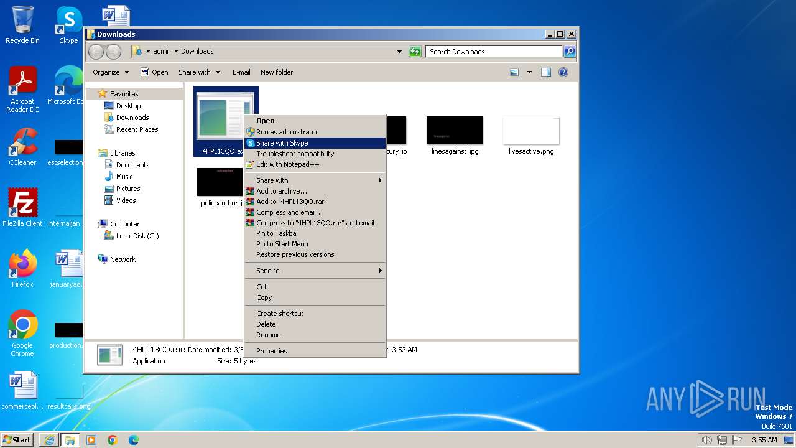Choose Pin to Taskbar

315,233
